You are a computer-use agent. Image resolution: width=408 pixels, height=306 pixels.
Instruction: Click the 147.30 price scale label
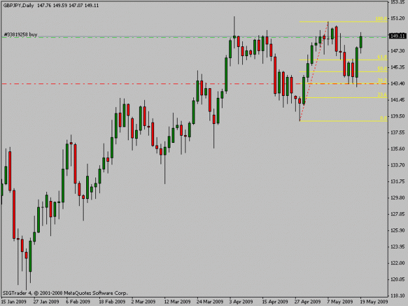[398, 51]
